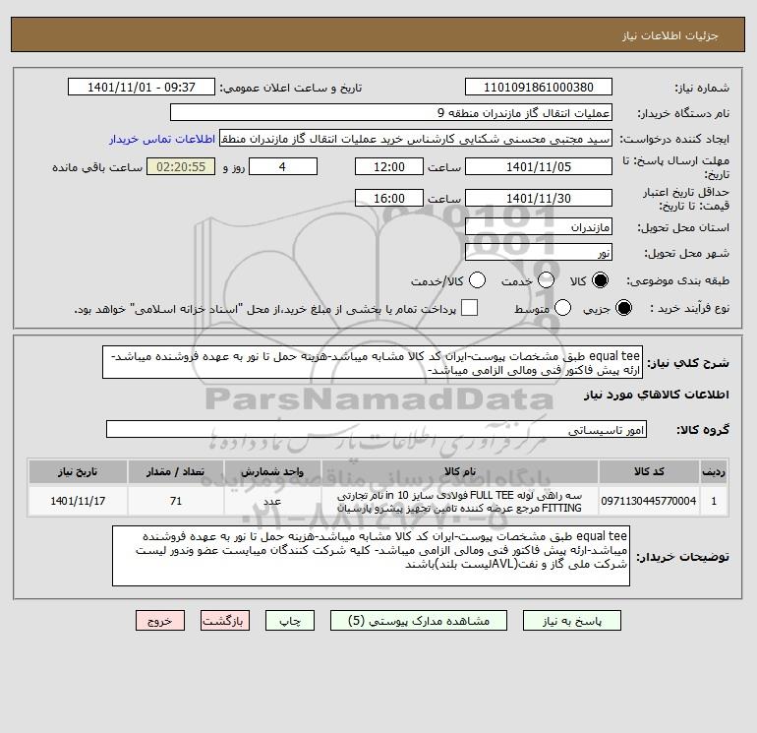The image size is (757, 733).
Task: Click the واحد شمارش column header
Action: point(272,472)
